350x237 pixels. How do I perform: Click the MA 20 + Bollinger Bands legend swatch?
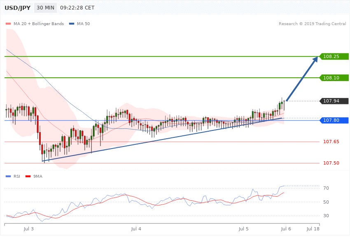coord(8,23)
